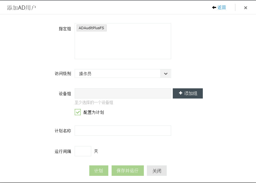The image size is (256, 183).
Task: Click the 运行间隔 days input box
Action: tap(83, 151)
